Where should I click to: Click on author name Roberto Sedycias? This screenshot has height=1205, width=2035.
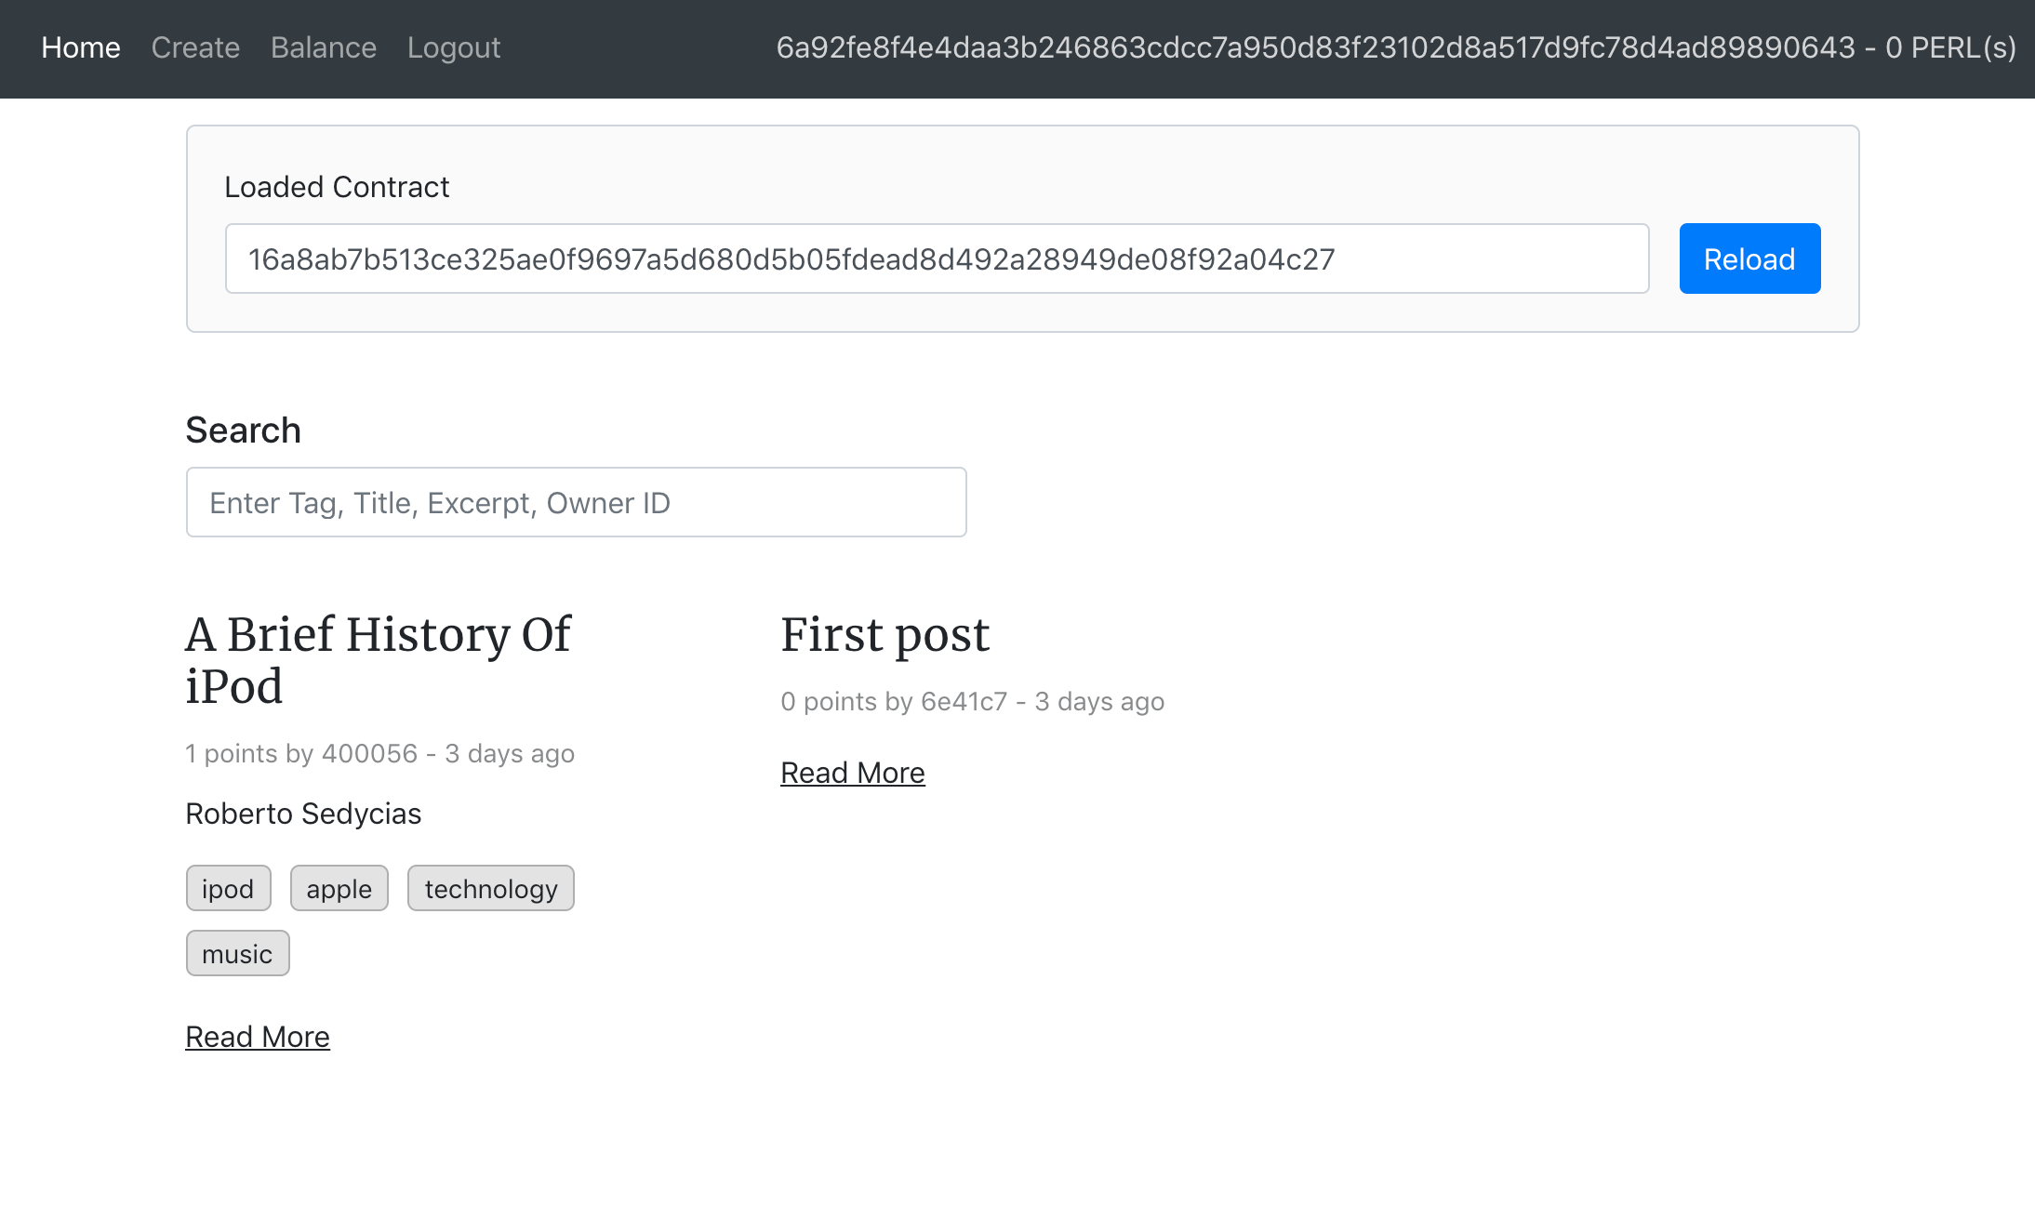[x=303, y=814]
